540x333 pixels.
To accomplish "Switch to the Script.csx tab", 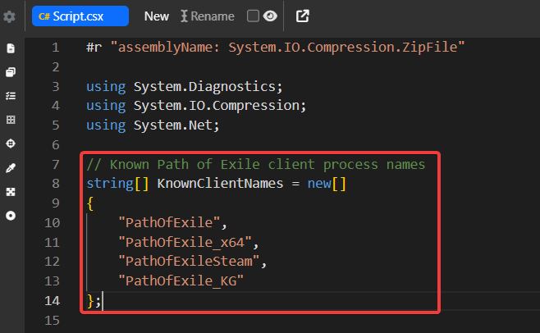I will 80,16.
